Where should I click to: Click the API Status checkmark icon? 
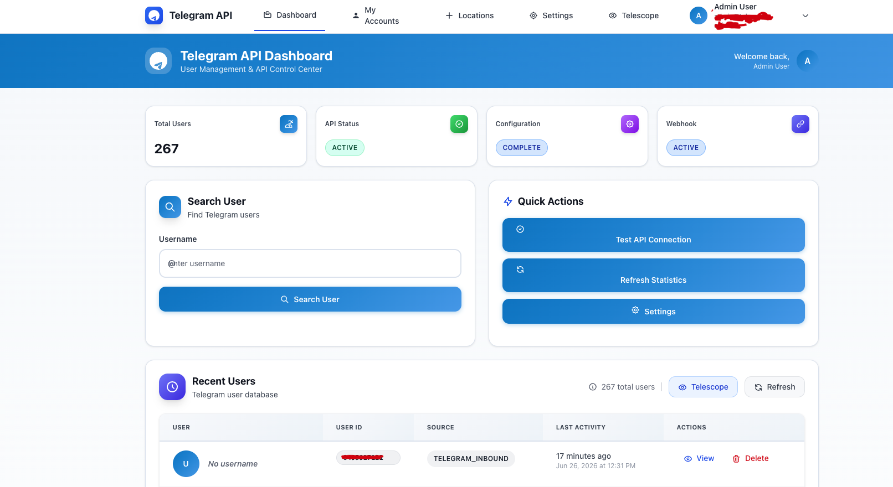(459, 124)
